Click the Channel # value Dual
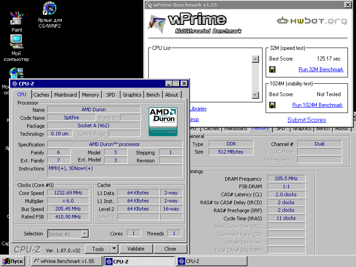The image size is (356, 267). (320, 144)
